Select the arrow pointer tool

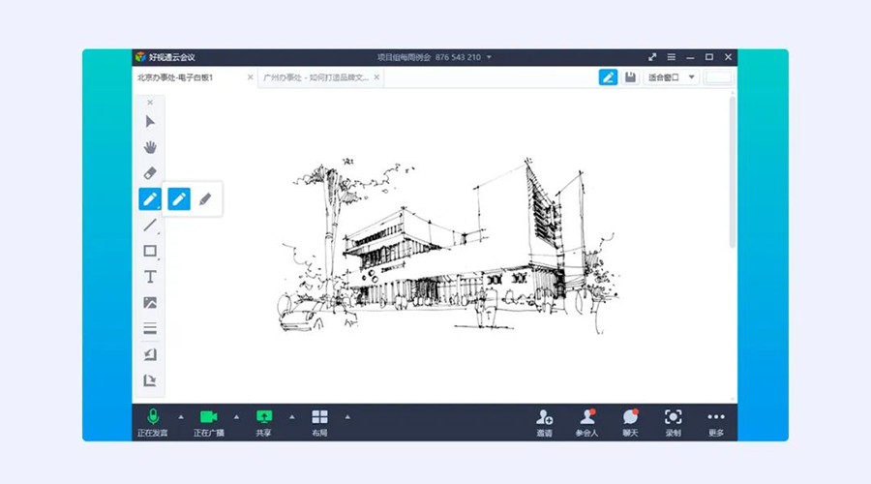pos(150,122)
